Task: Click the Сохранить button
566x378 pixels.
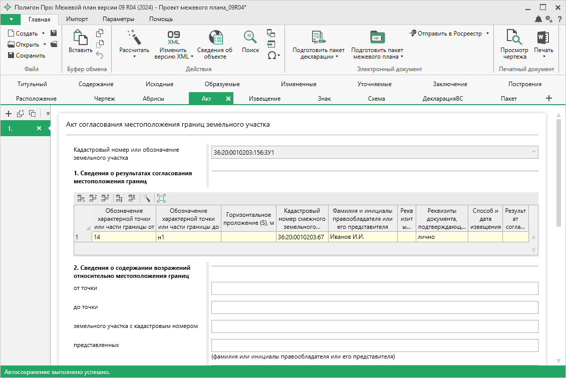Action: click(27, 56)
